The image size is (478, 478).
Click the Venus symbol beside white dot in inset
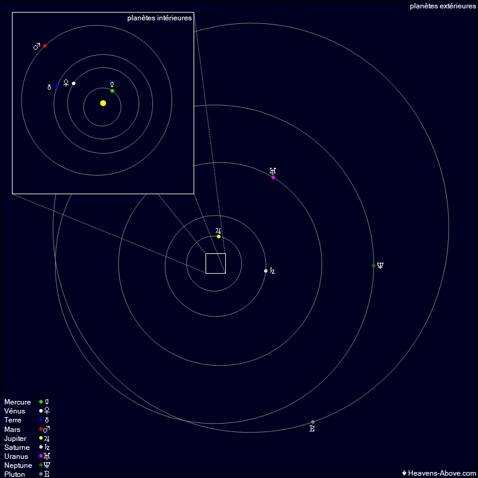coord(66,83)
